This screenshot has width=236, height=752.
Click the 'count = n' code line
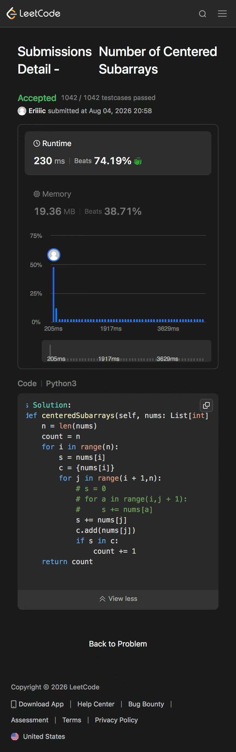61,436
